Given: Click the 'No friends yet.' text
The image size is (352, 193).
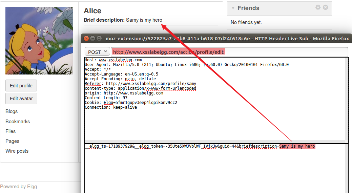Looking at the screenshot, I should point(246,22).
